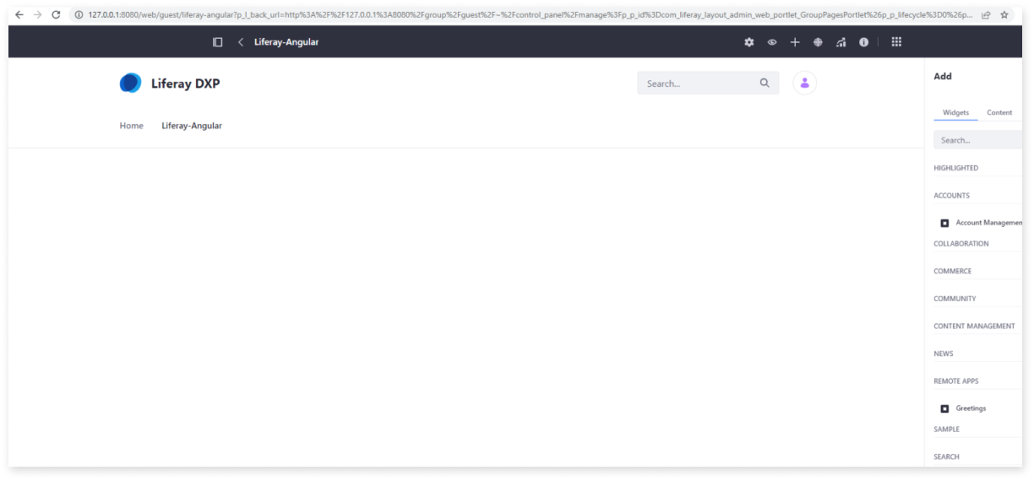The width and height of the screenshot is (1034, 481).
Task: Expand the CONTENT MANAGEMENT category
Action: coord(975,326)
